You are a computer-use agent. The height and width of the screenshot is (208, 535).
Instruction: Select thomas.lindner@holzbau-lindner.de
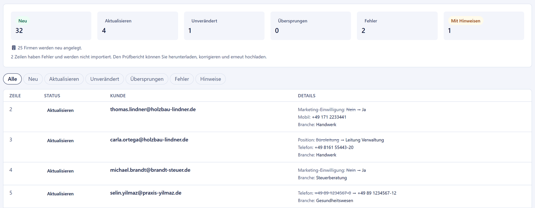tap(153, 109)
